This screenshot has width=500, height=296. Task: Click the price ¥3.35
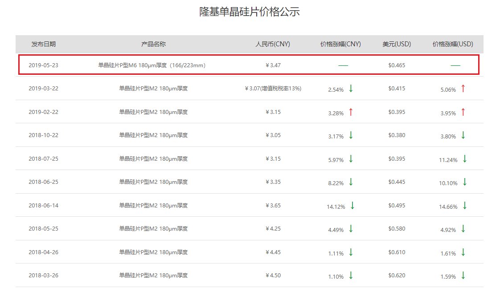pyautogui.click(x=273, y=182)
